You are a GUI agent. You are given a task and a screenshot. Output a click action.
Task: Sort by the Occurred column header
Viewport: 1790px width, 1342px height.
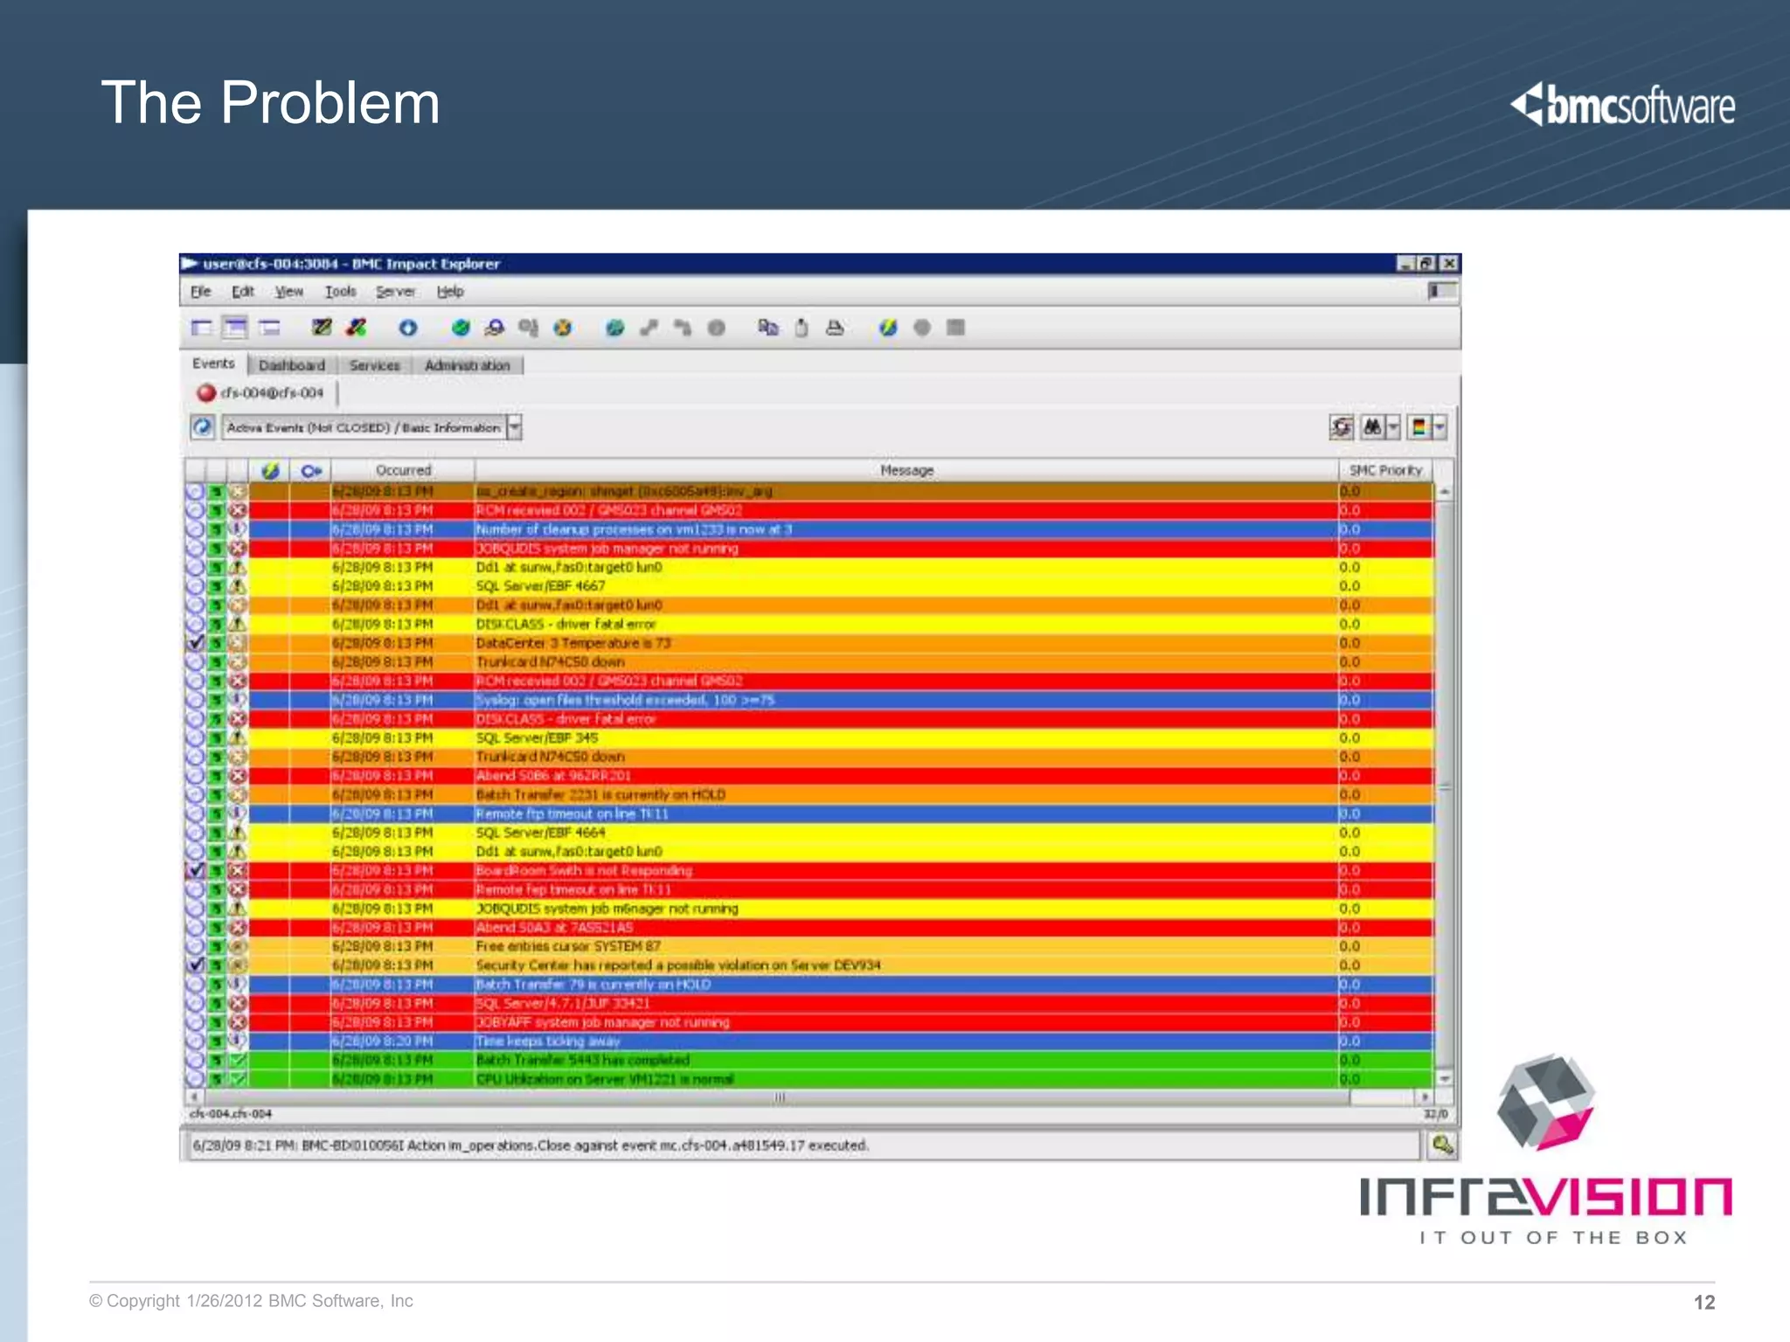tap(404, 470)
